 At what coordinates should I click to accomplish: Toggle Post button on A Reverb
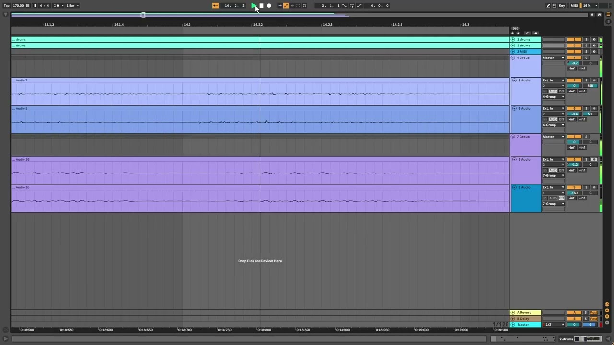(594, 313)
